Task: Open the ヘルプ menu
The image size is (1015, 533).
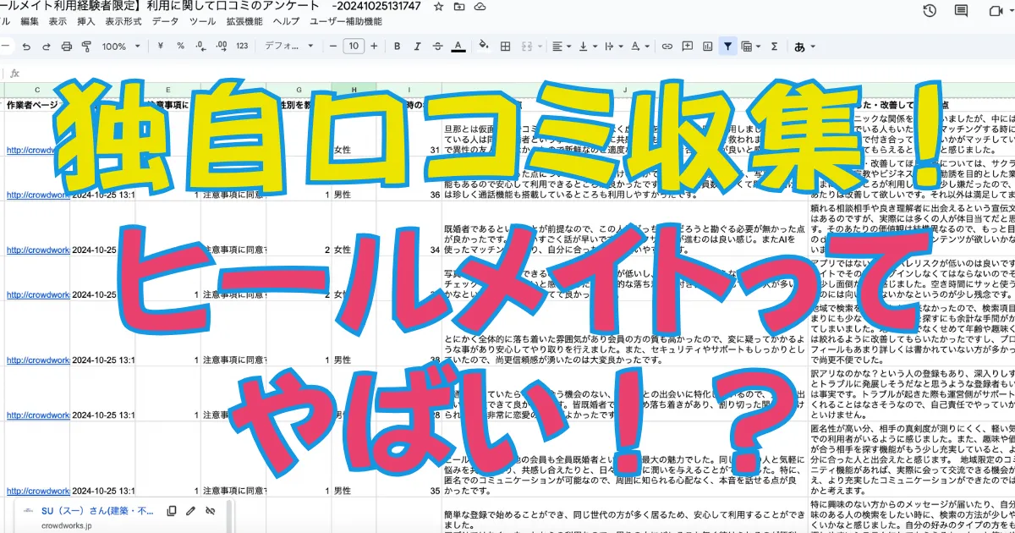Action: [x=286, y=21]
